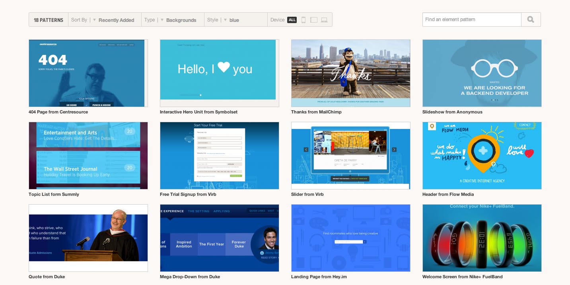The width and height of the screenshot is (570, 285).
Task: Click the magnifying glass search button
Action: (531, 20)
